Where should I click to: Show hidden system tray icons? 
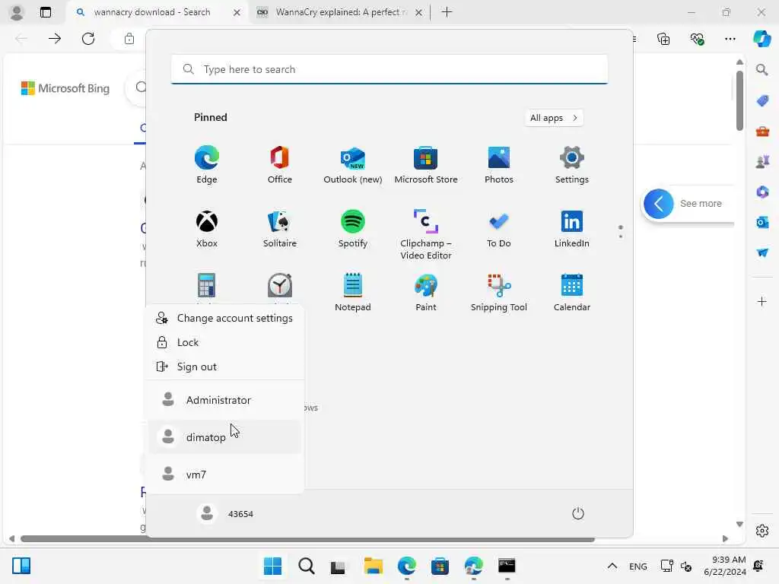pyautogui.click(x=612, y=566)
